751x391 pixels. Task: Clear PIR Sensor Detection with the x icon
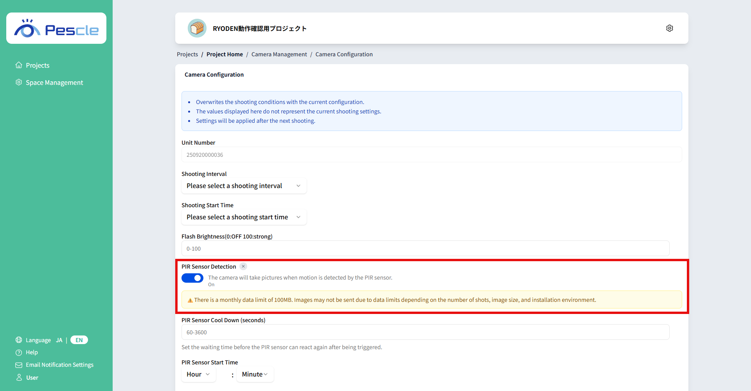(x=243, y=266)
